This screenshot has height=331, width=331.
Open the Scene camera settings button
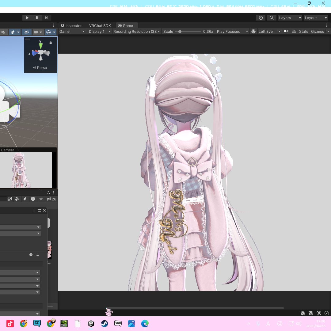[38, 32]
